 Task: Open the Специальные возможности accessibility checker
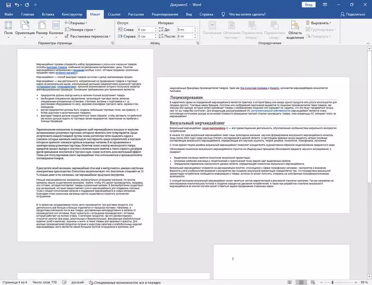[125, 282]
